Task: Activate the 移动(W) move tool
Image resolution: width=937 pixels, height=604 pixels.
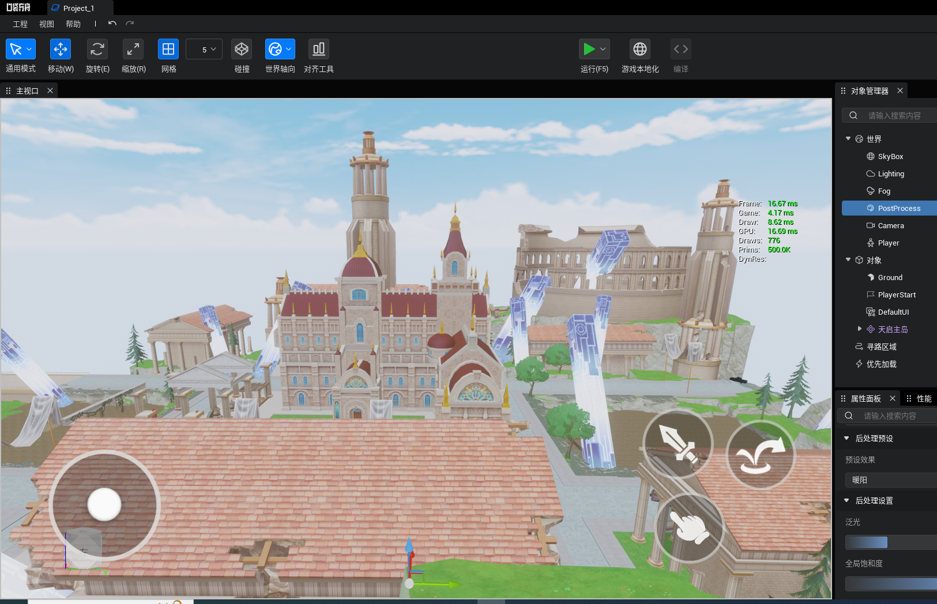Action: click(61, 49)
